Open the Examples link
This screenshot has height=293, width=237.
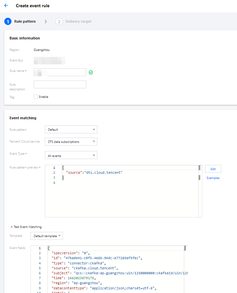(213, 178)
